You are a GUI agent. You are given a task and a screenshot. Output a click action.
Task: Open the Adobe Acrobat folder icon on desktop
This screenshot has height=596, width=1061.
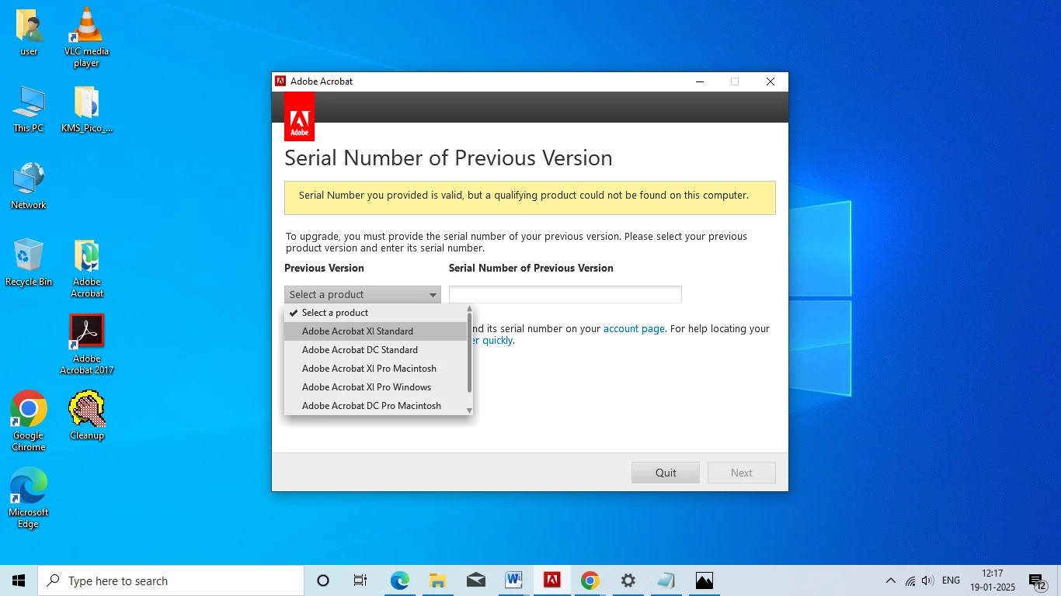tap(87, 269)
